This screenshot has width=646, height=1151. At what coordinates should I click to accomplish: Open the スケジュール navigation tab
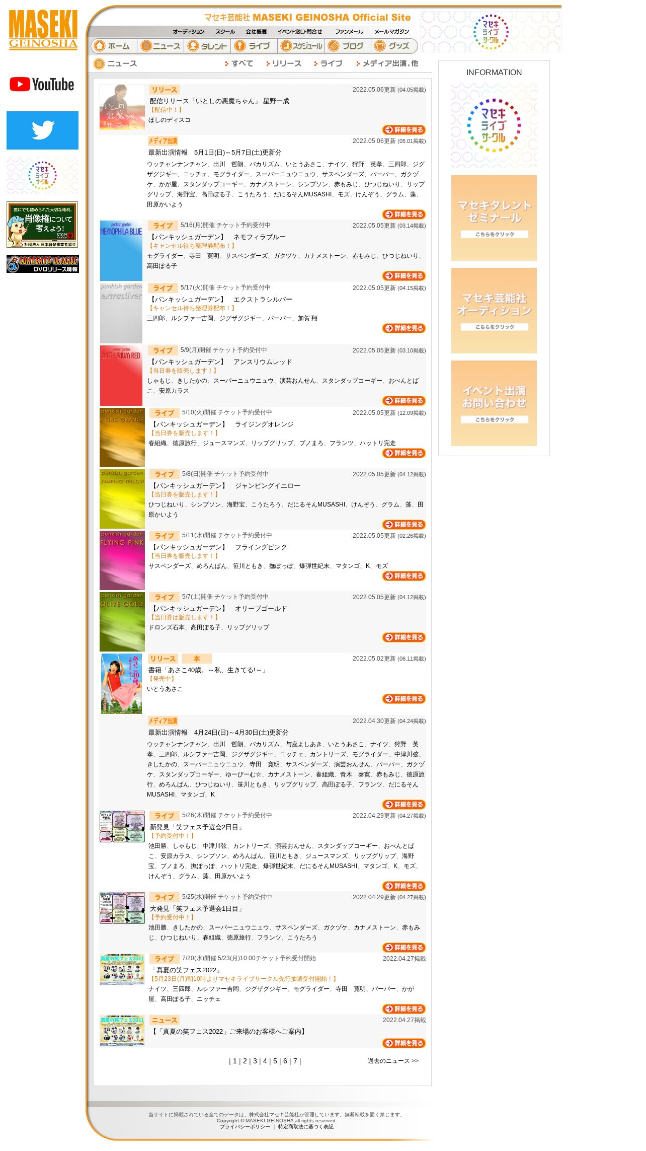(301, 46)
